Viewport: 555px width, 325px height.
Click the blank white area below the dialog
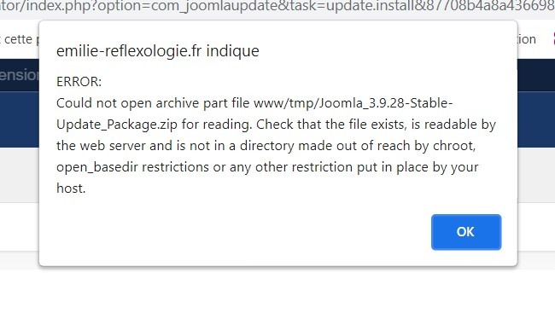(277, 297)
